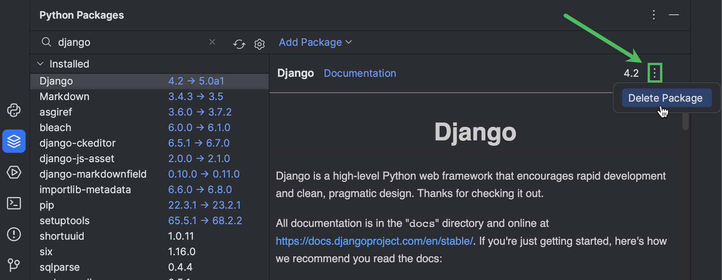Click sqlparse version 0.4.4
This screenshot has height=280, width=722.
(180, 267)
